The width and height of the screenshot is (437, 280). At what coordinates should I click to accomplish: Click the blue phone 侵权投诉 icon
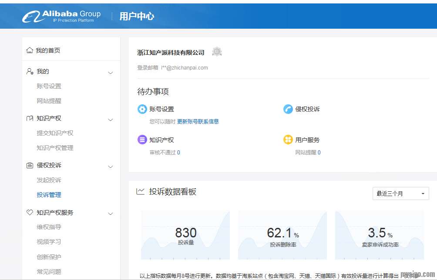coord(288,109)
